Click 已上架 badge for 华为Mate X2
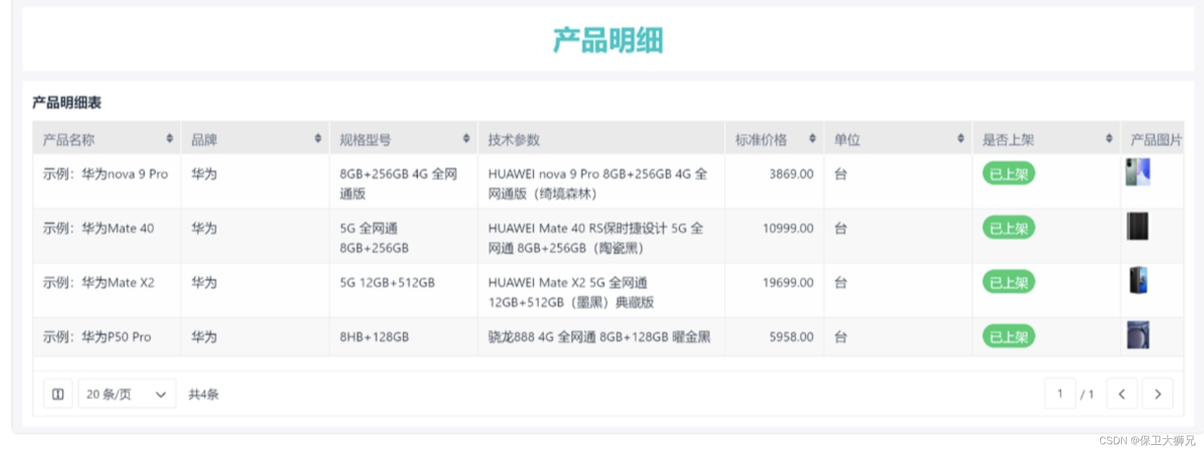This screenshot has height=451, width=1204. (x=1009, y=283)
